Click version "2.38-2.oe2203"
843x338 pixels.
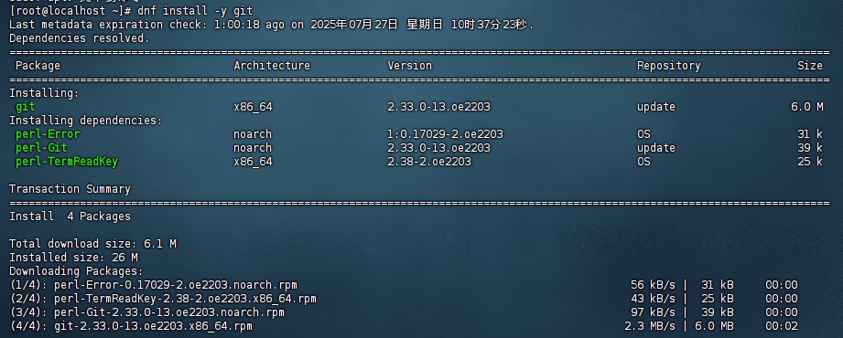coord(428,162)
